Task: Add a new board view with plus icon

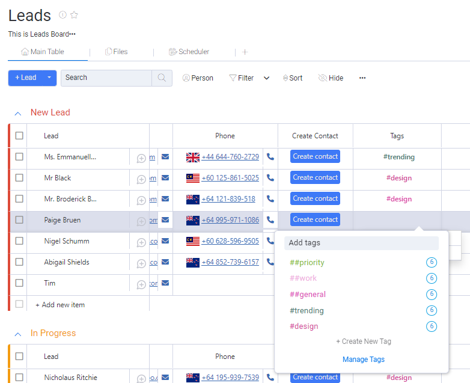Action: pos(245,52)
